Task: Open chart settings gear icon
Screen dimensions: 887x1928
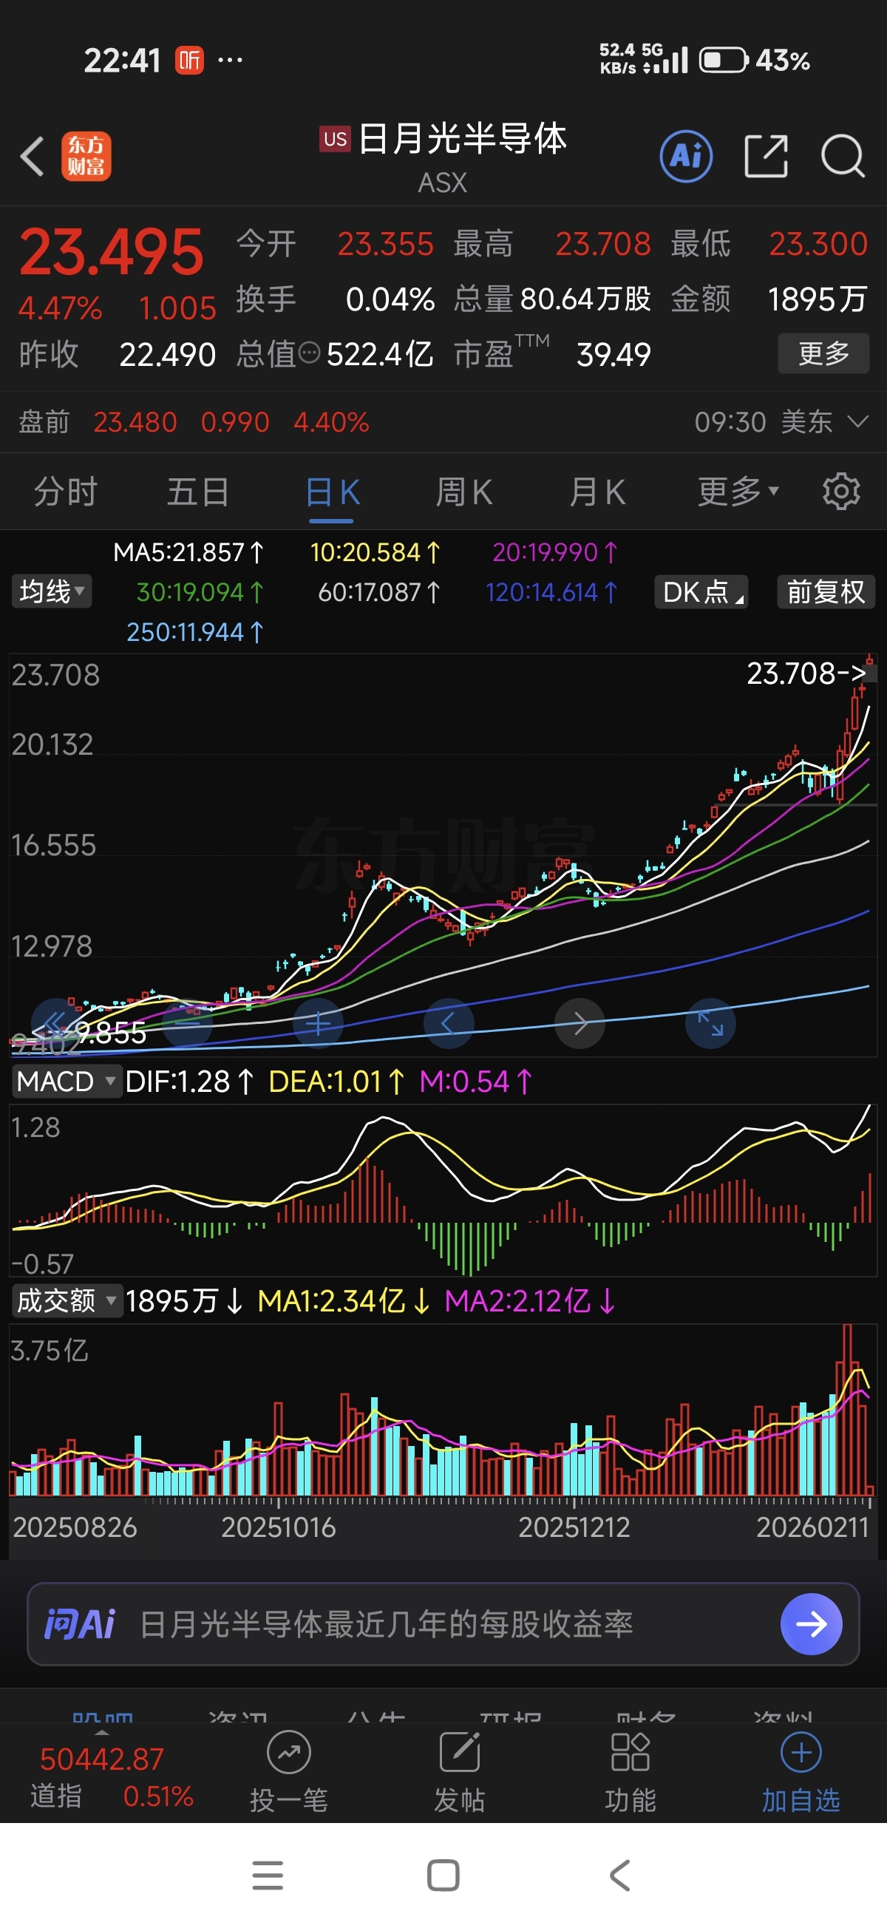Action: [841, 492]
